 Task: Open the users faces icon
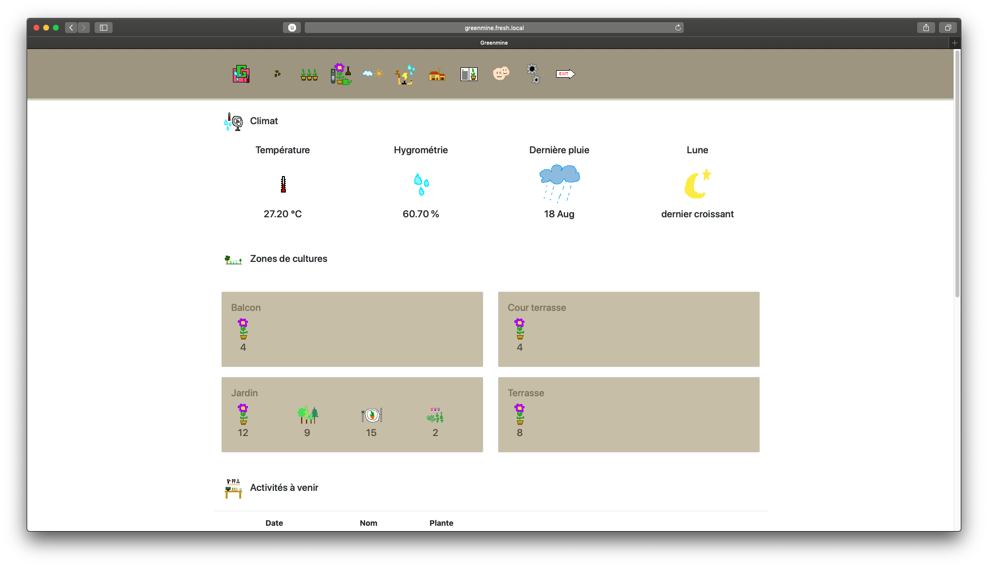(501, 73)
